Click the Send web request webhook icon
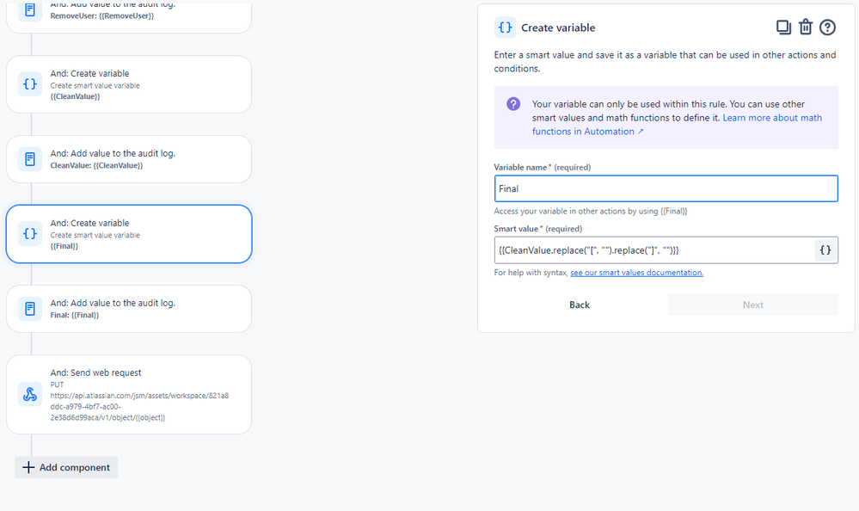 point(30,394)
